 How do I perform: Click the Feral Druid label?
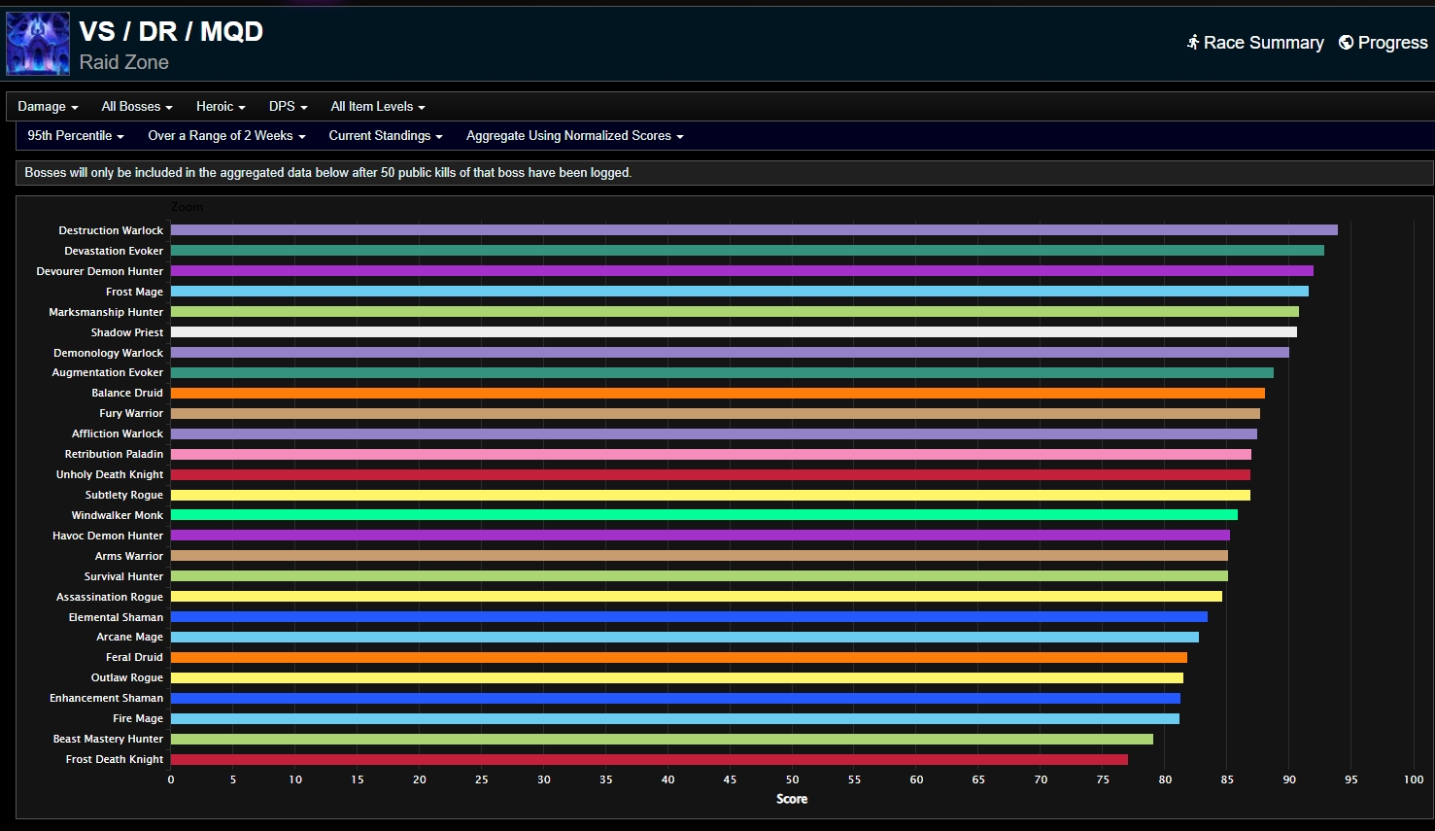click(x=134, y=657)
